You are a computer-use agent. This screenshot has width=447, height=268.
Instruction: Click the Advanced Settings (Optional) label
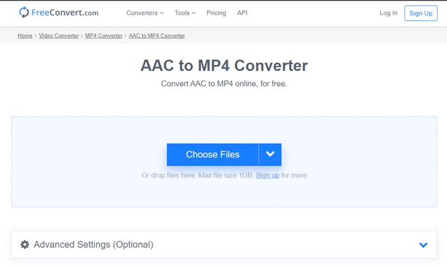point(93,245)
